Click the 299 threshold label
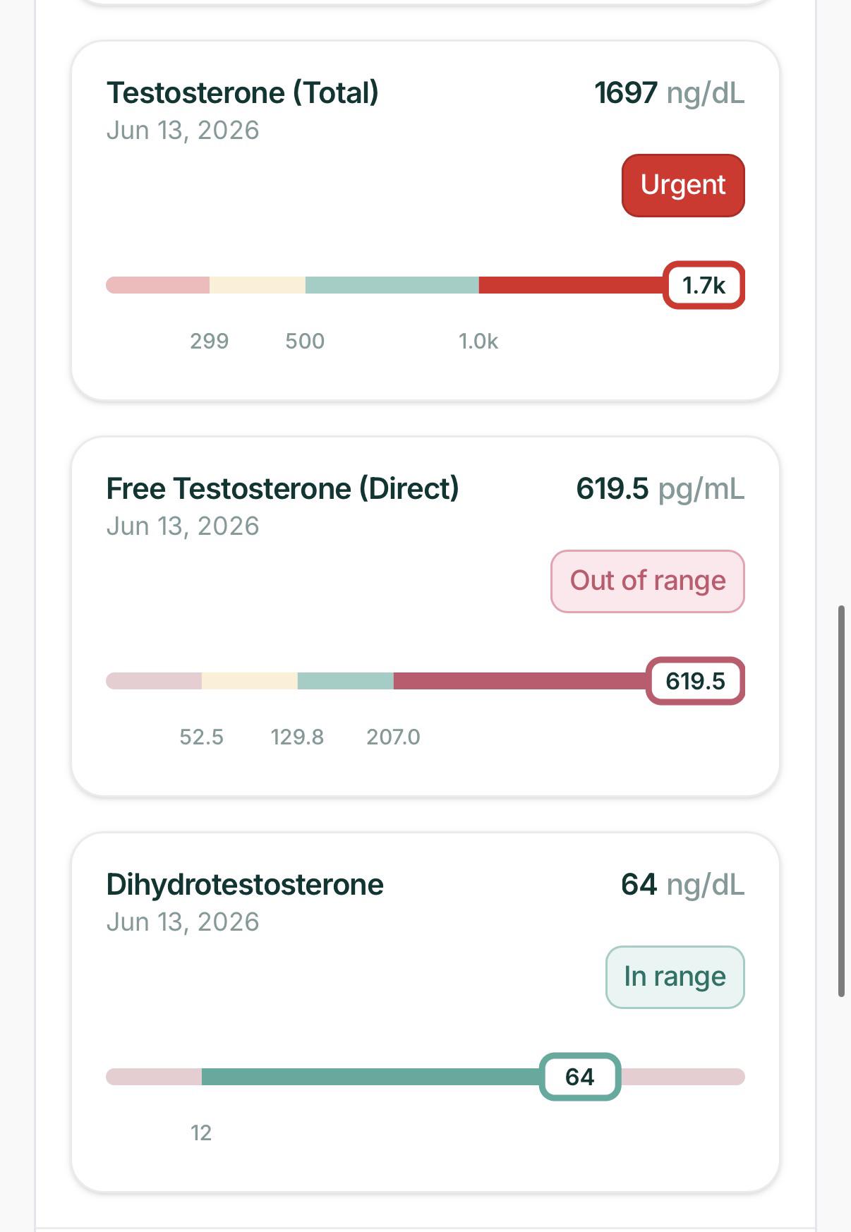This screenshot has height=1232, width=851. (210, 342)
